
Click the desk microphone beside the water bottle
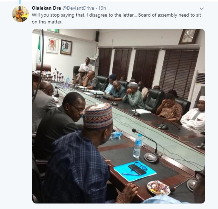151,155
